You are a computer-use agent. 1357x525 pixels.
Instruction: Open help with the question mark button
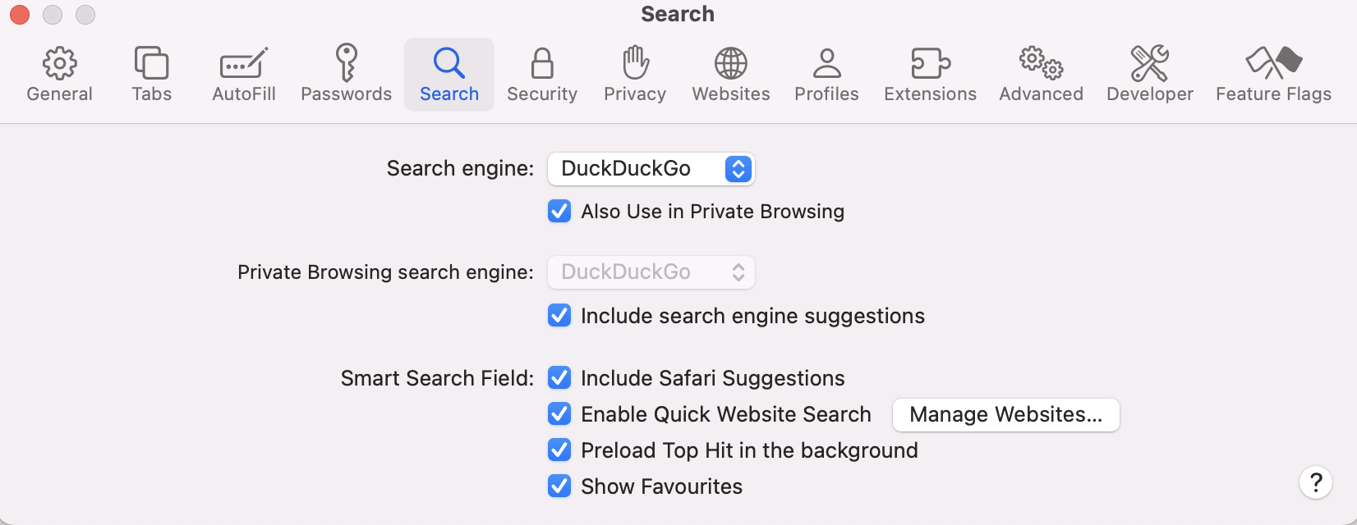[x=1315, y=482]
